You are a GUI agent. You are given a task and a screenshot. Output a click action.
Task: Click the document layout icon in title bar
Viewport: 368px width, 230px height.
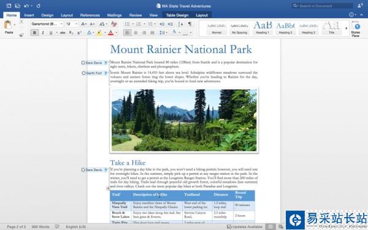click(x=9, y=6)
